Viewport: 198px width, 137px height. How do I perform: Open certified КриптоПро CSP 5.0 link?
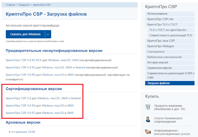click(x=18, y=98)
